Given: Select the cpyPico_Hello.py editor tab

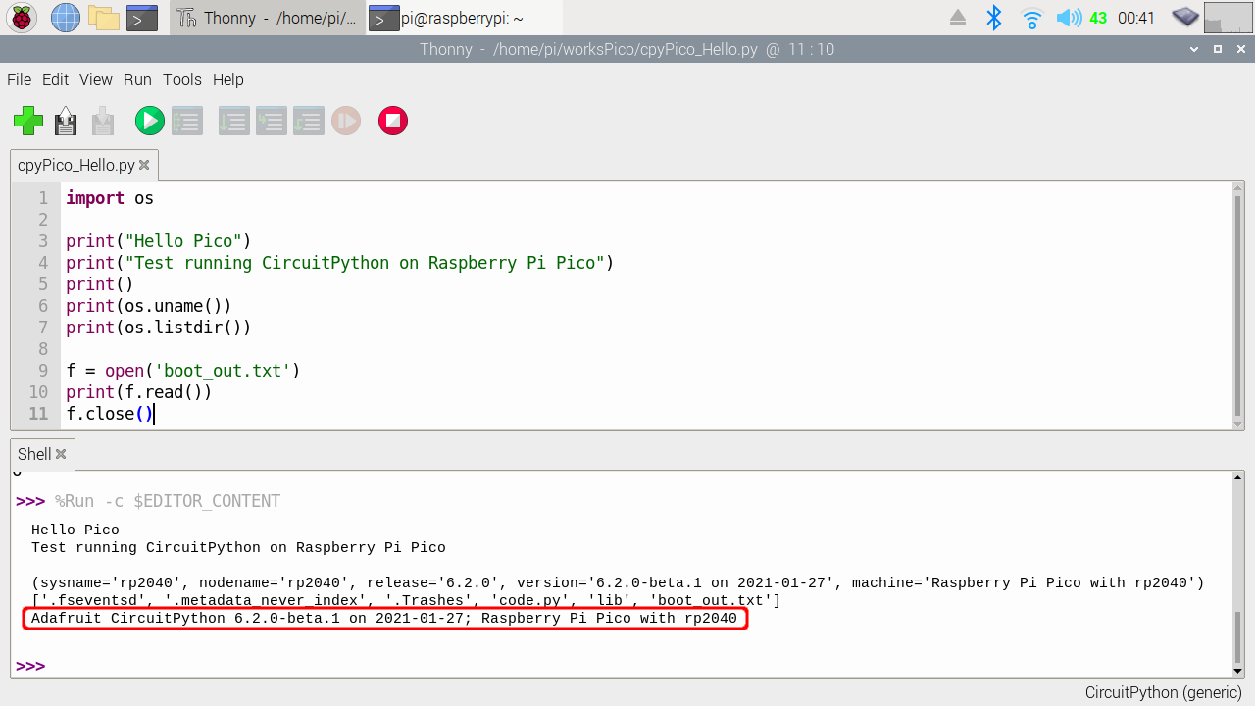Looking at the screenshot, I should [x=75, y=165].
